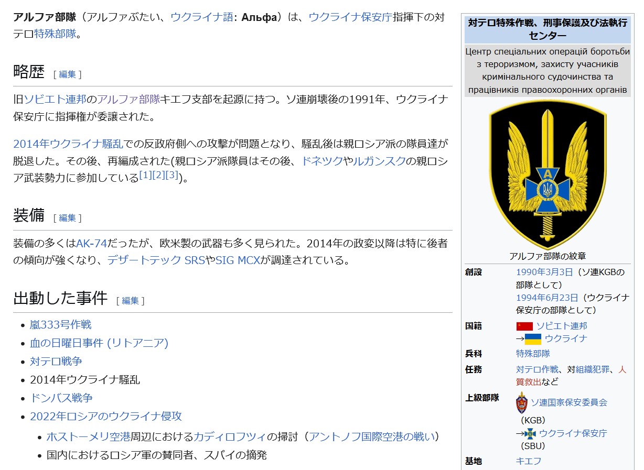The width and height of the screenshot is (644, 470).
Task: Open the ドネツク link
Action: point(322,161)
